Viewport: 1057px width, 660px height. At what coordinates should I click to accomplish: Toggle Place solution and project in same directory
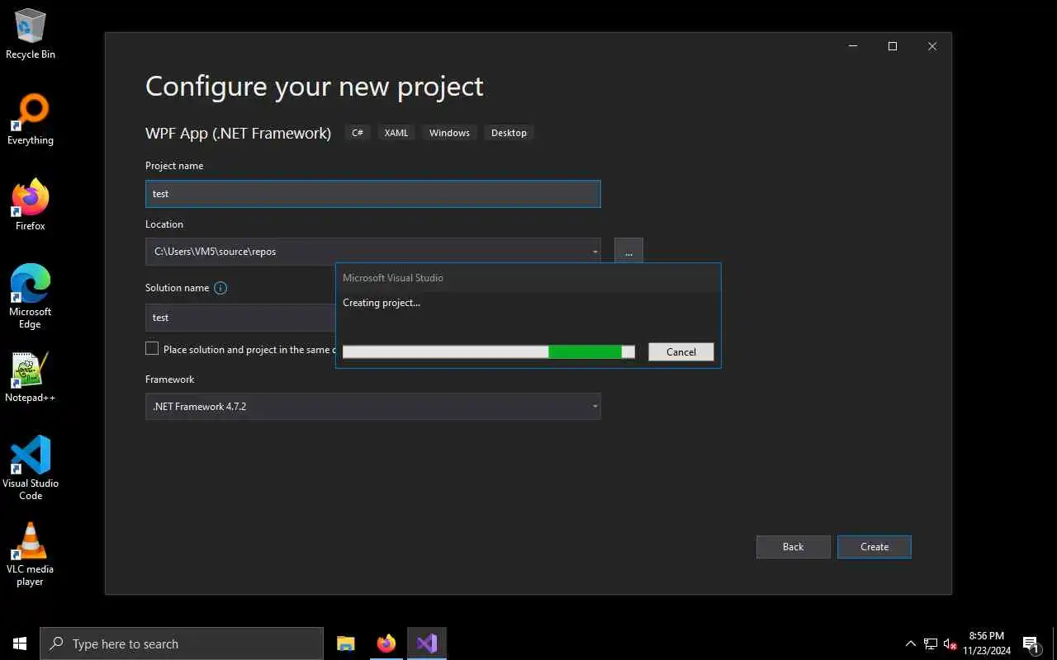(x=152, y=349)
